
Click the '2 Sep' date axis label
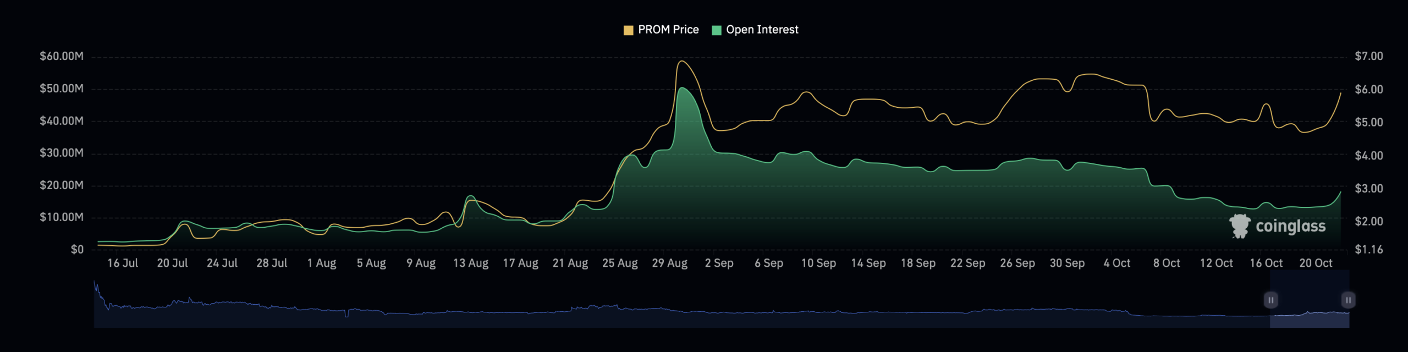pos(719,263)
